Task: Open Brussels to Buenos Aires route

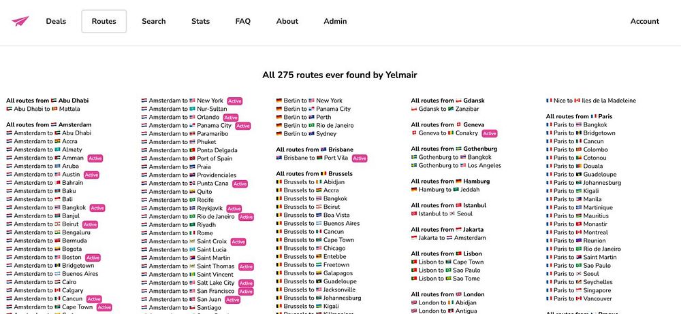Action: [x=318, y=224]
